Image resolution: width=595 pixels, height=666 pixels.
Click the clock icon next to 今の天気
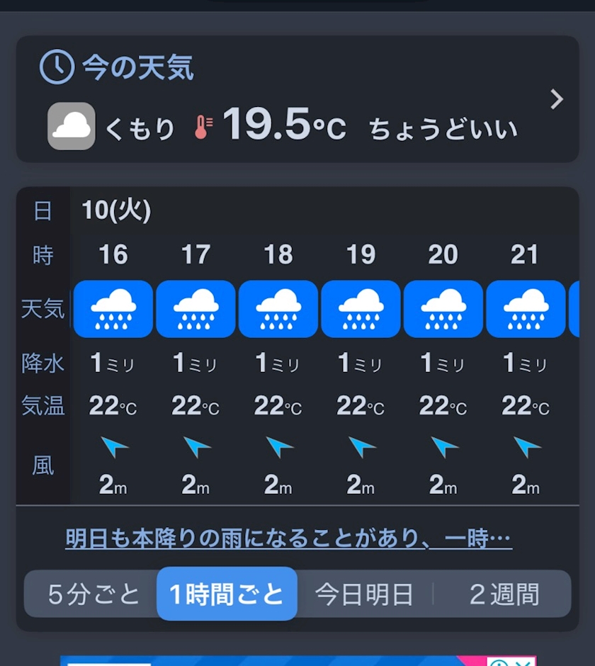point(57,68)
